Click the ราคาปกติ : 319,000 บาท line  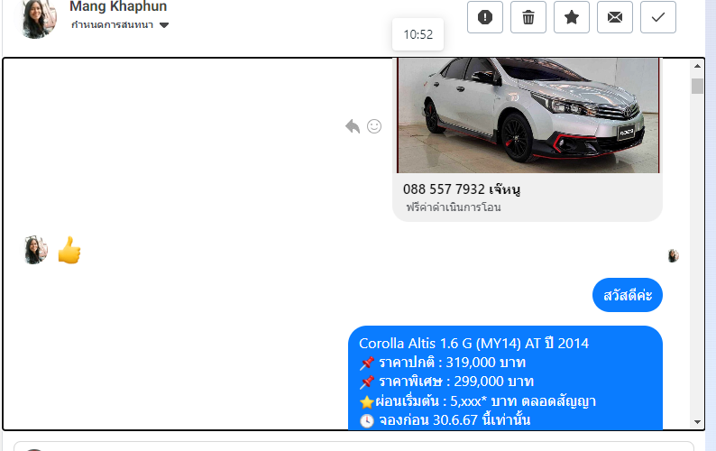(x=443, y=363)
